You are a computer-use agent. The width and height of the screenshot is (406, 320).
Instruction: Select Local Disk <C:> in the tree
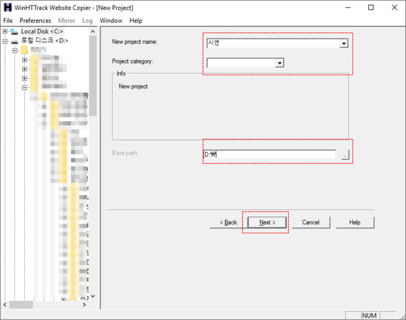42,31
